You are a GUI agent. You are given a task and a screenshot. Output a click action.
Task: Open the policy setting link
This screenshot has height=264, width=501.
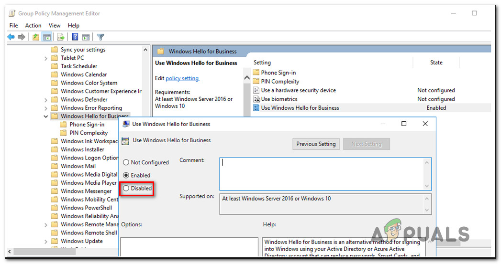pyautogui.click(x=182, y=78)
